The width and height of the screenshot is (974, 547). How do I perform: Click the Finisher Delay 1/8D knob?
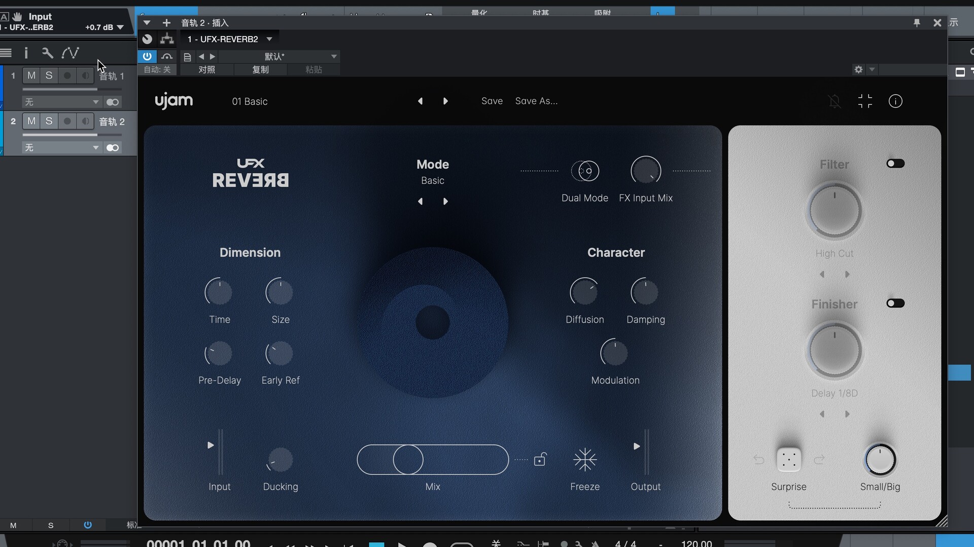pos(834,350)
